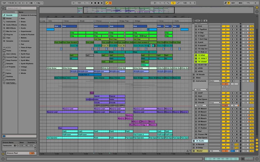Collapse the Instruments group track
Screen dimensions: 260x162
coord(193,81)
